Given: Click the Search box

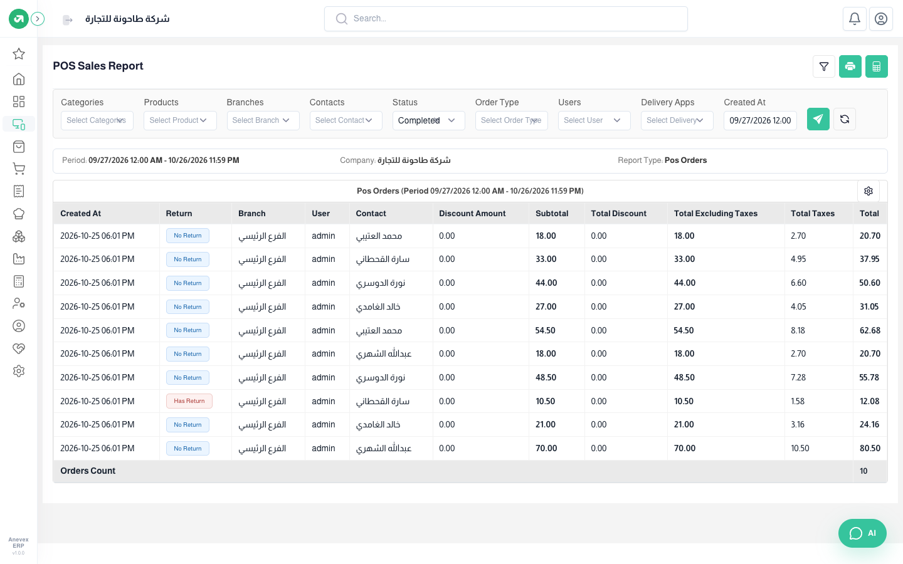Looking at the screenshot, I should (x=506, y=19).
